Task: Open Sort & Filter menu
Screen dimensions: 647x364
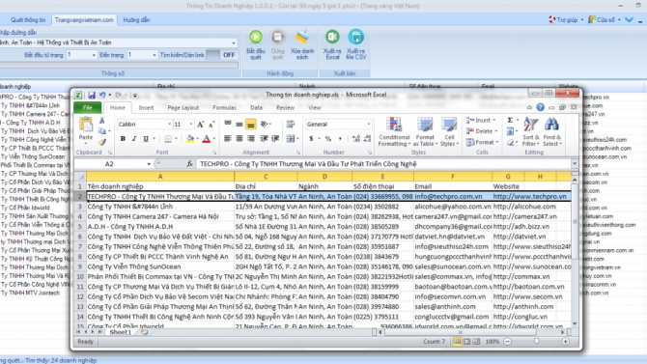Action: click(x=531, y=131)
